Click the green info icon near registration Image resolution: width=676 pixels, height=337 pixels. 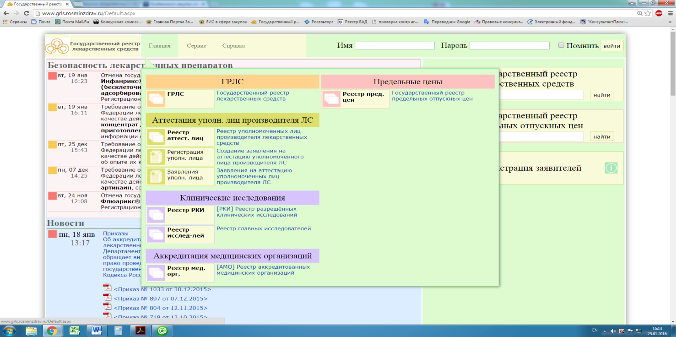click(x=611, y=168)
